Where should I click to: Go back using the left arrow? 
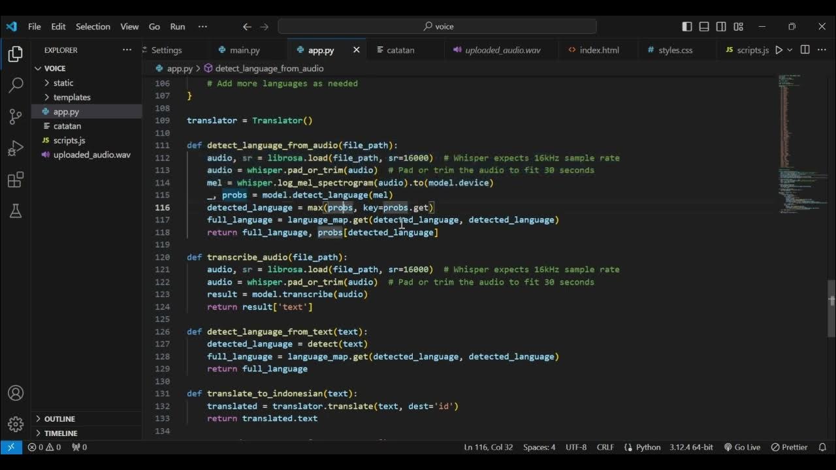(x=247, y=27)
